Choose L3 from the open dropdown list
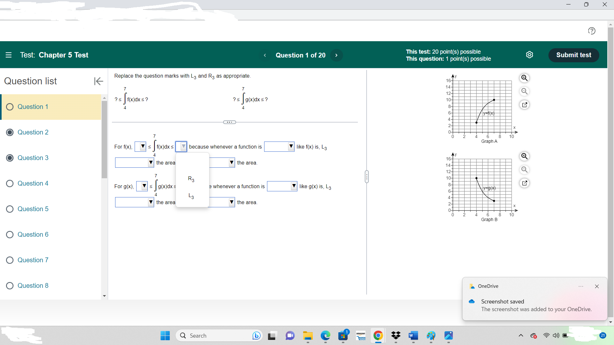The height and width of the screenshot is (345, 614). pos(191,196)
